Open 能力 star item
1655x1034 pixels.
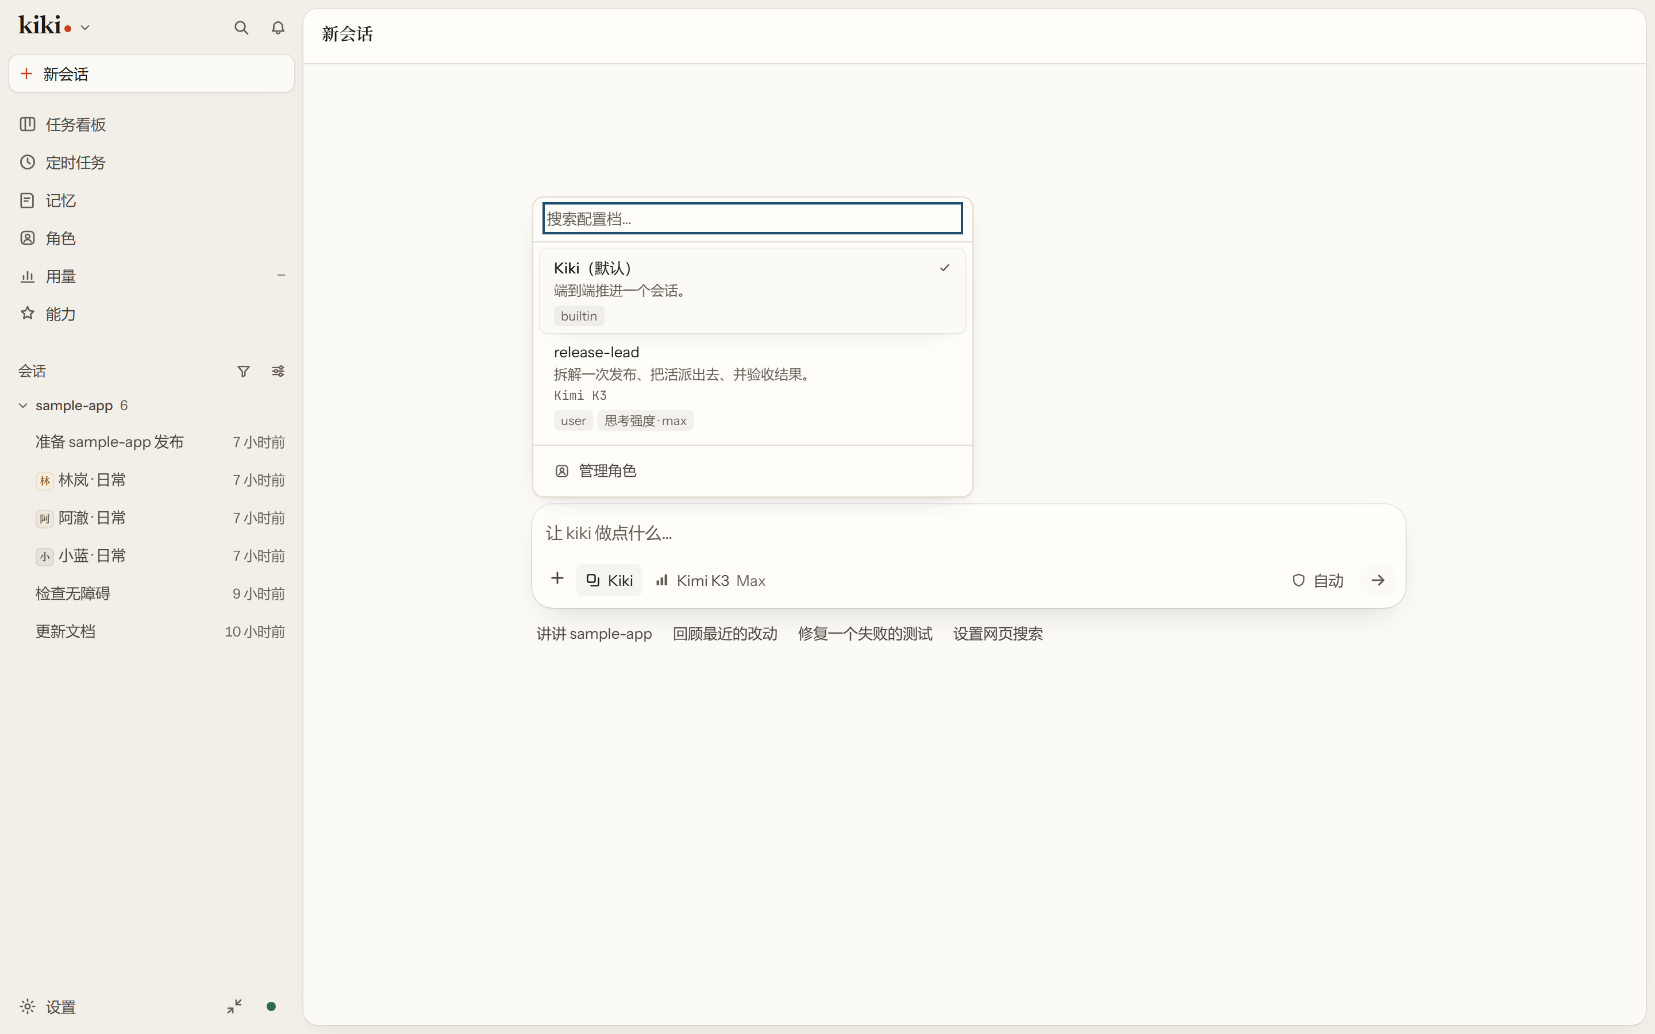(151, 314)
